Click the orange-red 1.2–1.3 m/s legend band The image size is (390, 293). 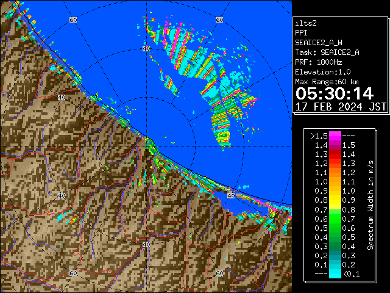coord(335,164)
